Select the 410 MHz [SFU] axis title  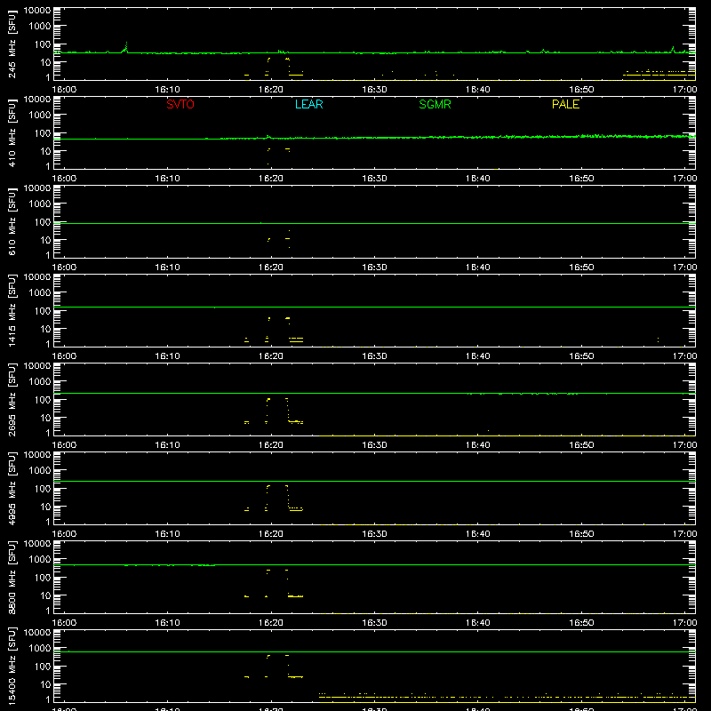12,133
